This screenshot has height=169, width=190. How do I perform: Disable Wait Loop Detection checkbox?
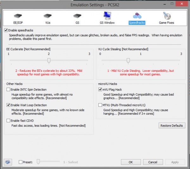(x=8, y=105)
